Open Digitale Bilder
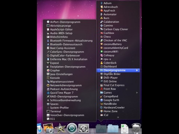 point(118,74)
